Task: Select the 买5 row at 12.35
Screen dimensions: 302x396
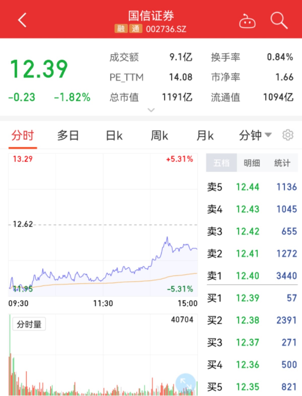Action: (x=252, y=387)
